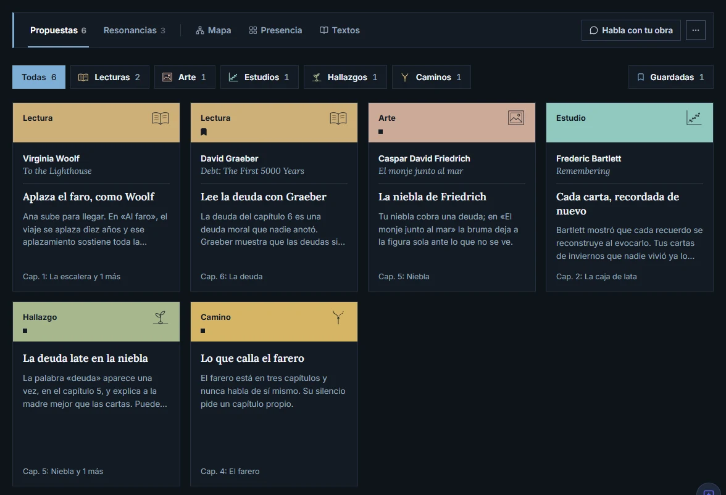
Task: Click the book icon on the David Graeber card
Action: tap(338, 118)
